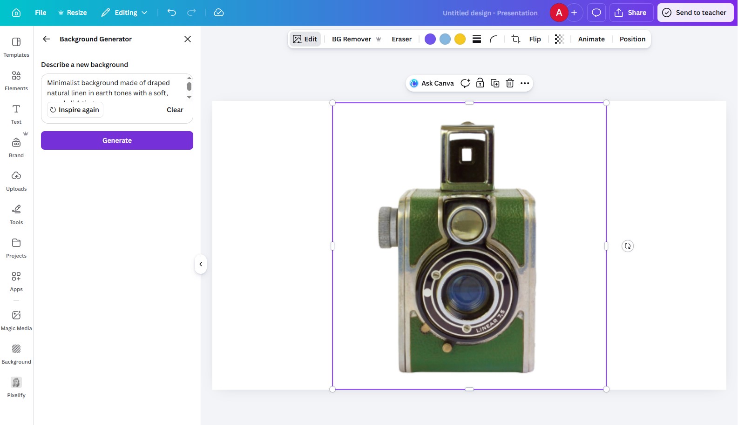Open the comments speech bubble

tap(596, 13)
